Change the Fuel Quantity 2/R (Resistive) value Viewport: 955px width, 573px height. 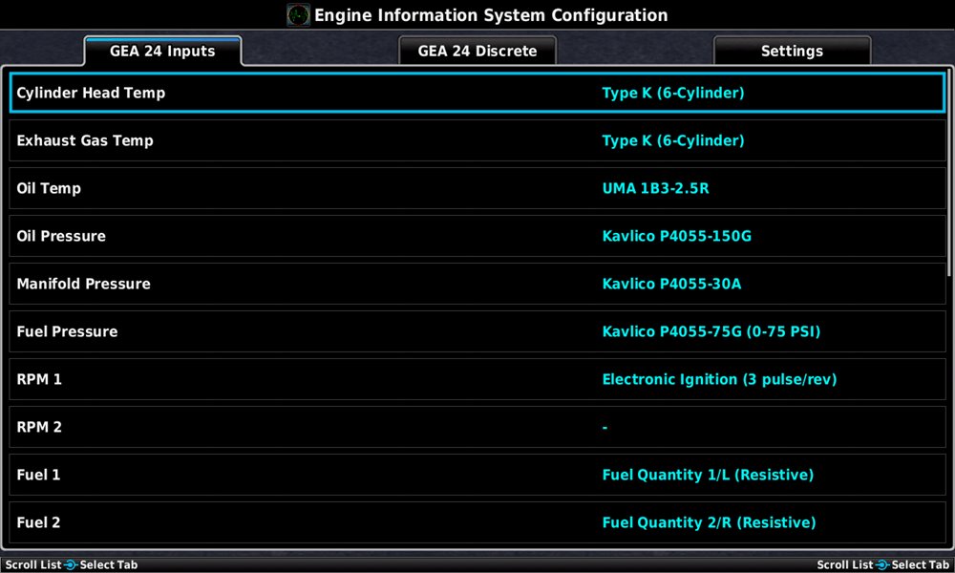(x=709, y=522)
